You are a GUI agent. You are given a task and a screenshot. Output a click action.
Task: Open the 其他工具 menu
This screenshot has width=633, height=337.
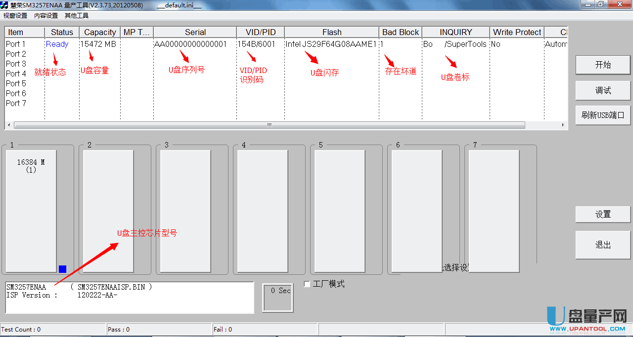coord(77,16)
